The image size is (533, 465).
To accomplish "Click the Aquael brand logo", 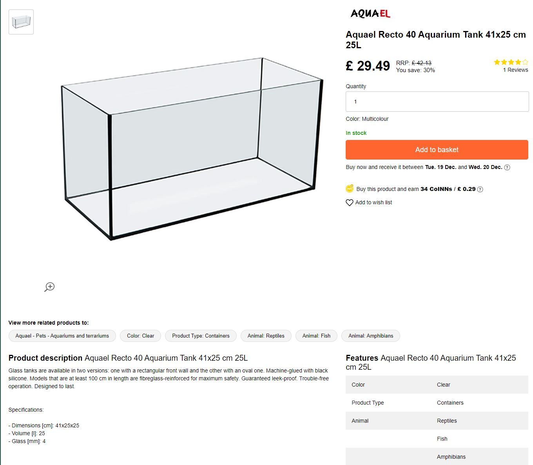I will click(370, 14).
